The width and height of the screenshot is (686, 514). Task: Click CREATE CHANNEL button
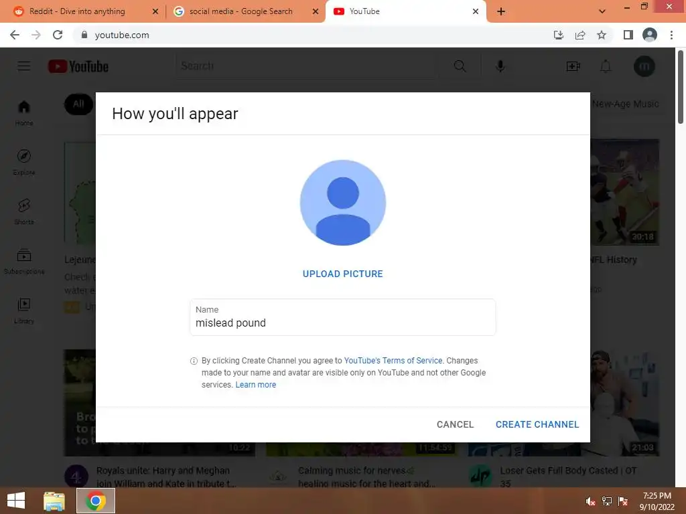tap(537, 424)
